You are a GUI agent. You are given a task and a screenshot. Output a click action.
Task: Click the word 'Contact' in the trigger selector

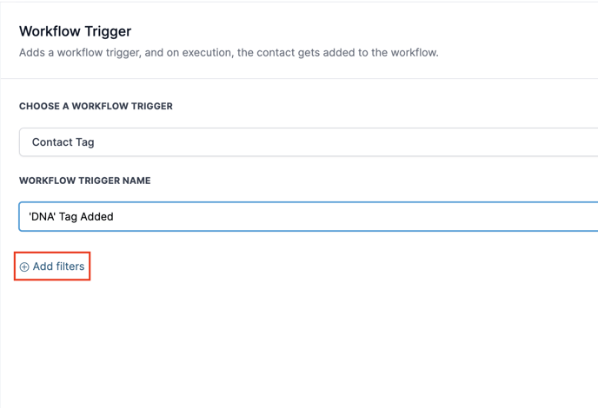51,142
